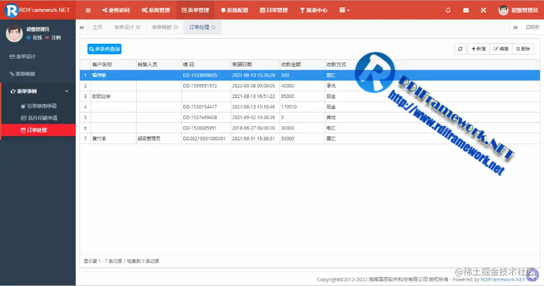This screenshot has width=544, height=286.
Task: Select the row with amount 65000
Action: click(x=310, y=96)
